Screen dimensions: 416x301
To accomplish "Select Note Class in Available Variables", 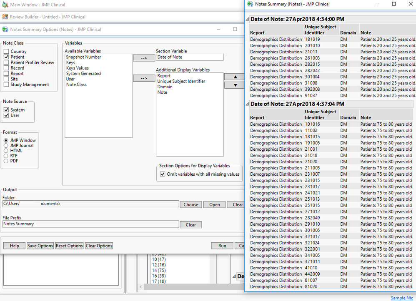I will coord(76,85).
